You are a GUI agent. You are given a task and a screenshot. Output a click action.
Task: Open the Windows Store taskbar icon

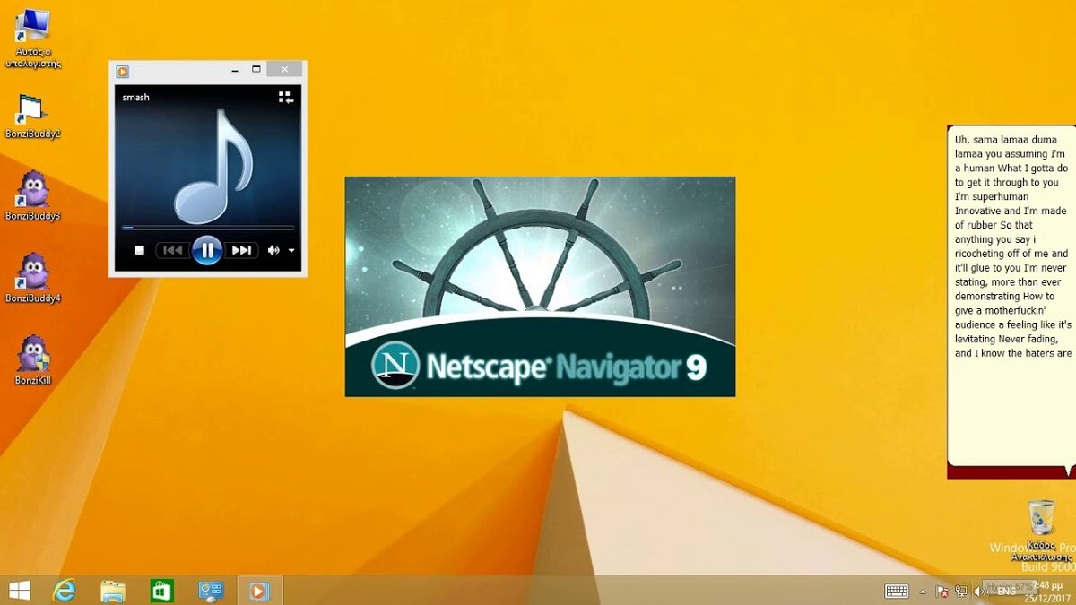click(x=161, y=590)
